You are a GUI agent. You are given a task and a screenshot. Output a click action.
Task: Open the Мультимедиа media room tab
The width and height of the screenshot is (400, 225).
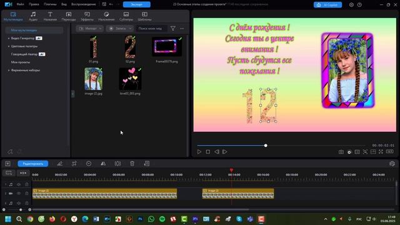(x=13, y=16)
